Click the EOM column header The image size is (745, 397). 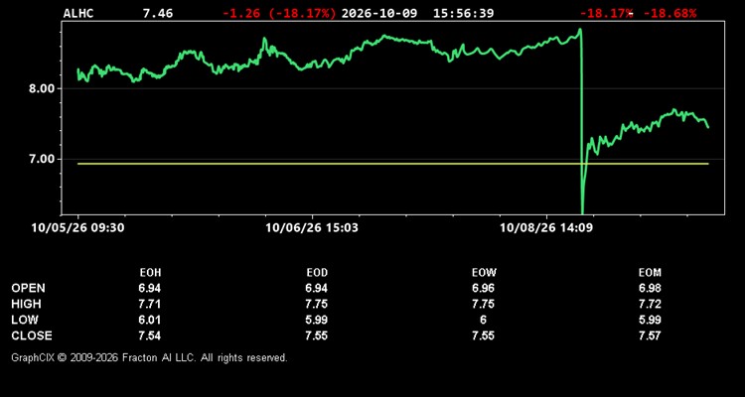pyautogui.click(x=650, y=273)
